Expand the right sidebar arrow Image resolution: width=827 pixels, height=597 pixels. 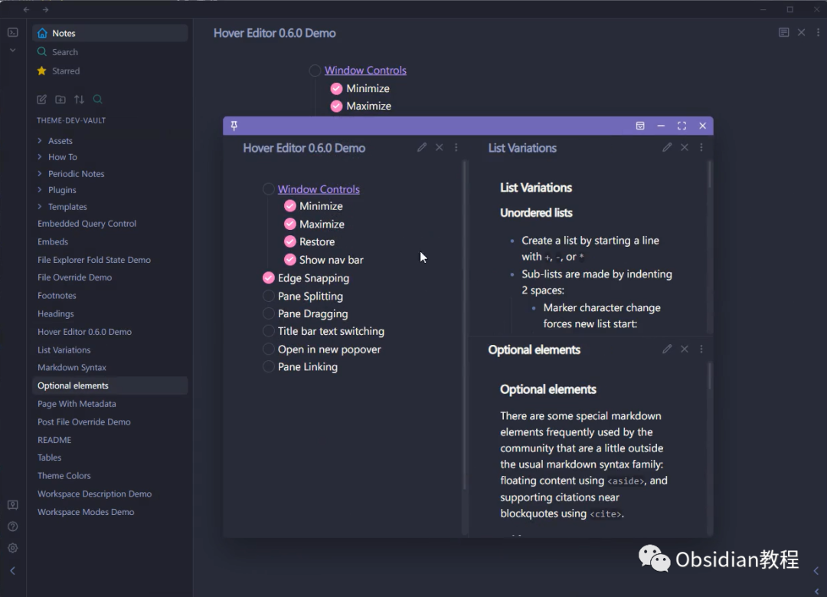pos(816,571)
